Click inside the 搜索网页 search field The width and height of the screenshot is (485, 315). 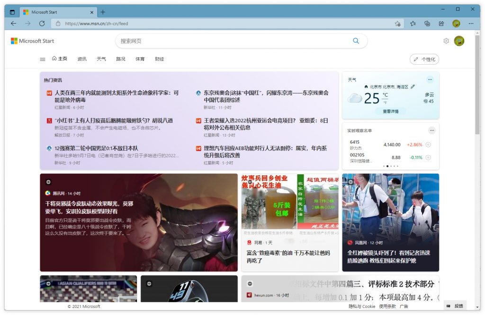click(213, 41)
